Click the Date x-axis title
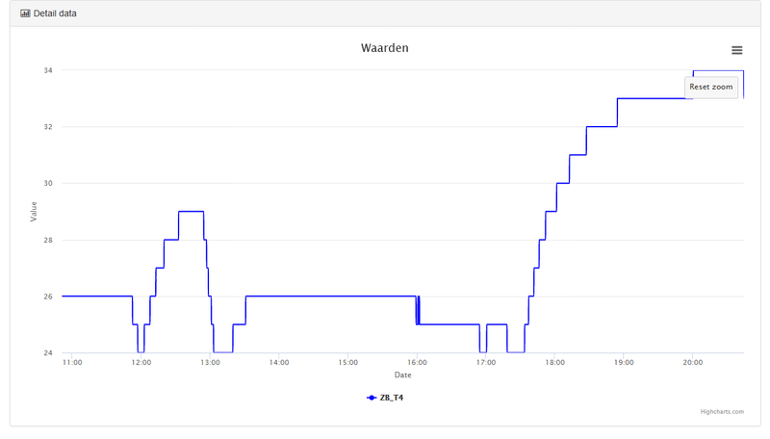770x439 pixels. click(402, 374)
